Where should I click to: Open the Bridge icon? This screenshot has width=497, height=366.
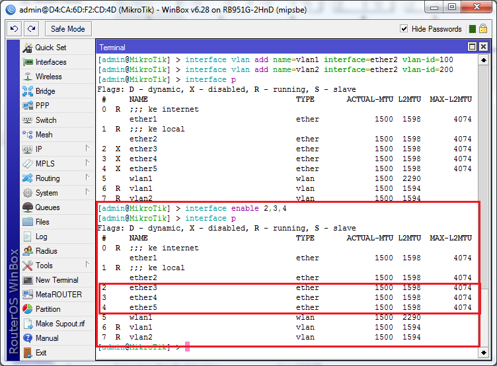[x=28, y=91]
